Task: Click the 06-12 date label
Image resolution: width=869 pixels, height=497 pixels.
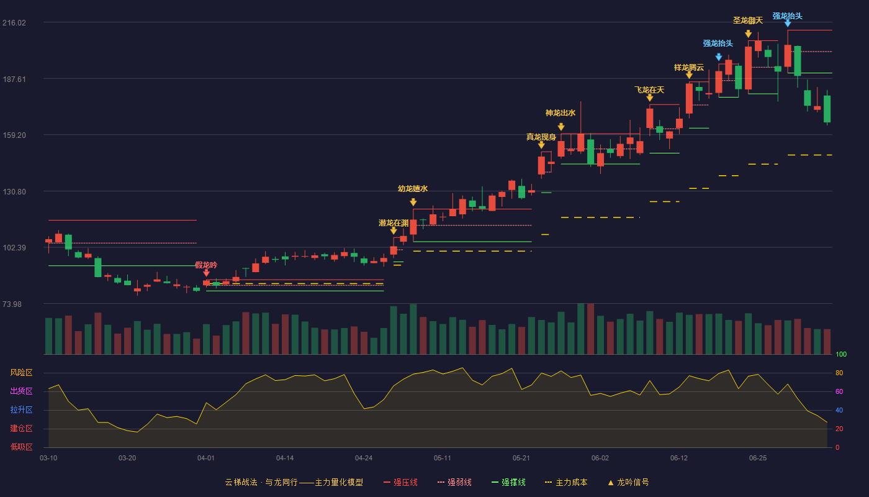Action: point(679,458)
